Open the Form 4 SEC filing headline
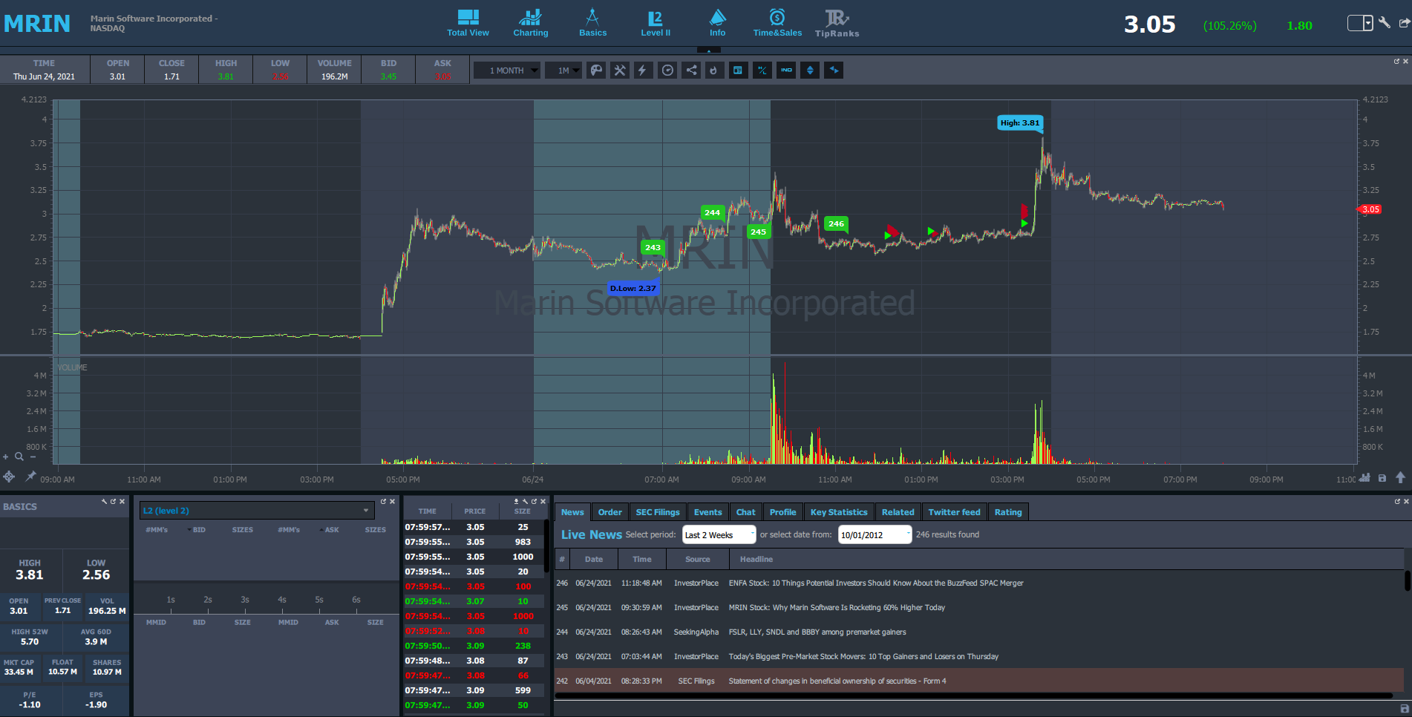 pos(837,681)
